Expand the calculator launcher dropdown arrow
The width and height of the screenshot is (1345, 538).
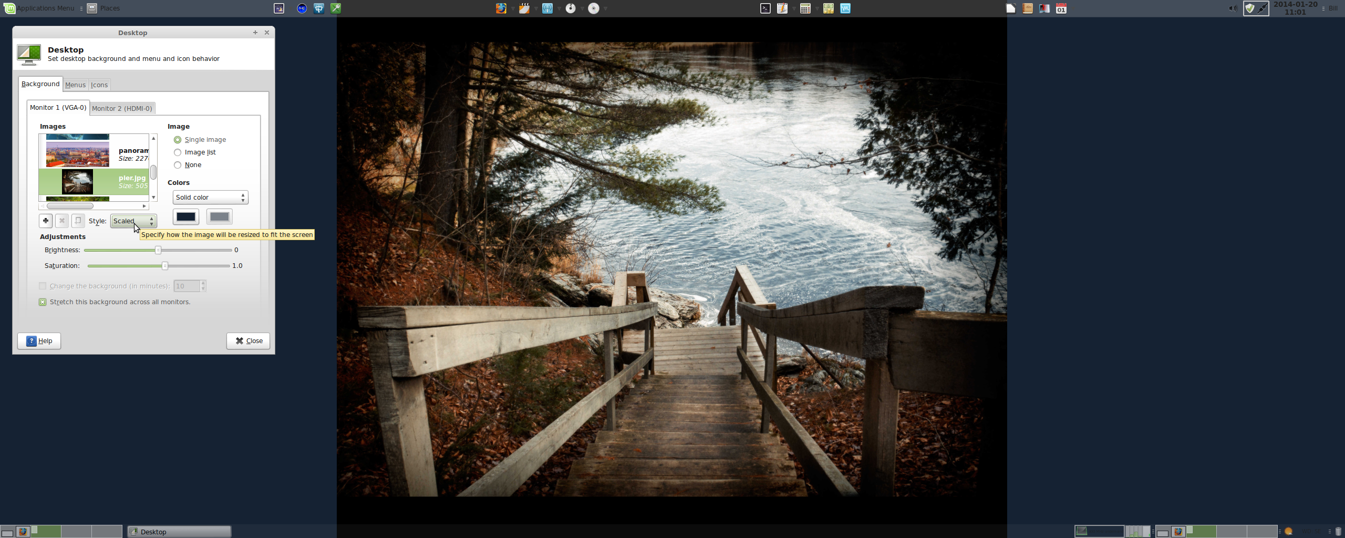point(816,8)
